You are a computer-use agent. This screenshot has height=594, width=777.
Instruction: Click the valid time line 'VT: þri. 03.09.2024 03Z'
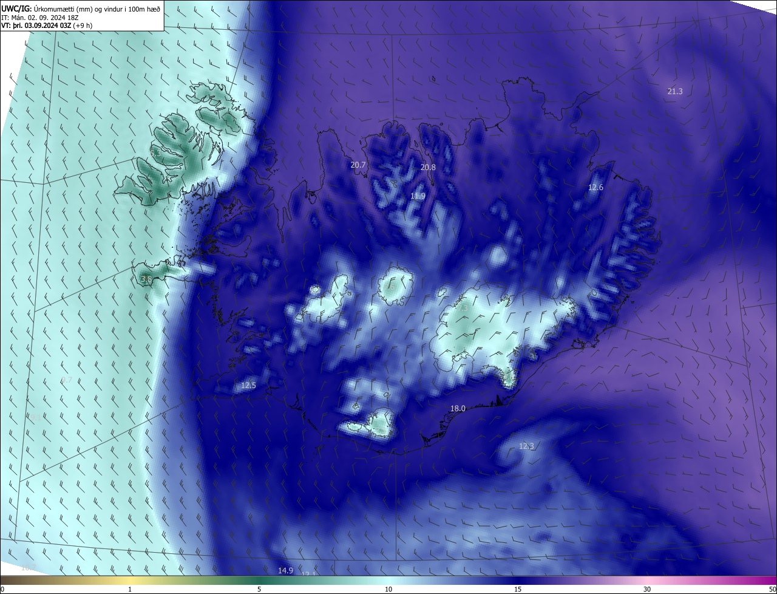pos(36,26)
